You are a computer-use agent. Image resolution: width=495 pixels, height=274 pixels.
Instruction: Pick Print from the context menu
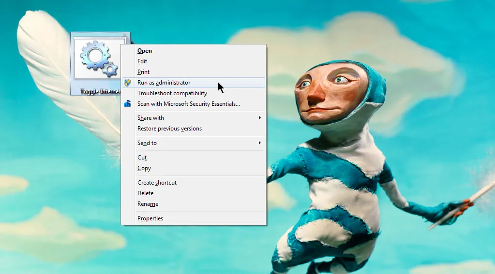[x=143, y=72]
